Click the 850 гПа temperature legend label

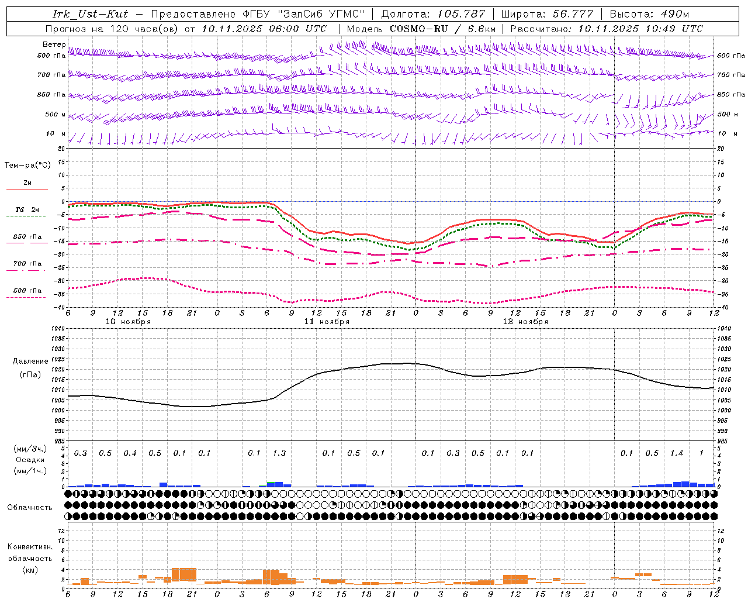click(27, 237)
